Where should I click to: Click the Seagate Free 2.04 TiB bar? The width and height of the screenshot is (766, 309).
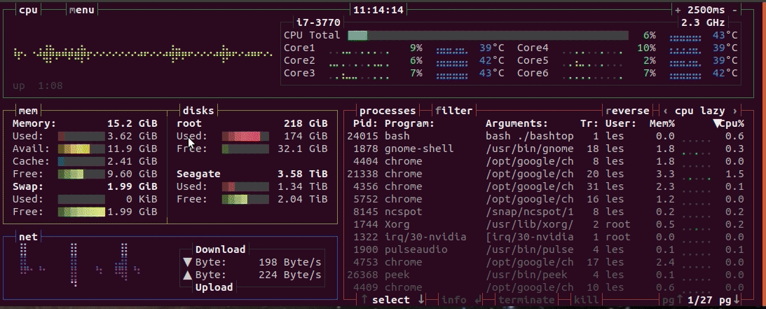(x=245, y=199)
